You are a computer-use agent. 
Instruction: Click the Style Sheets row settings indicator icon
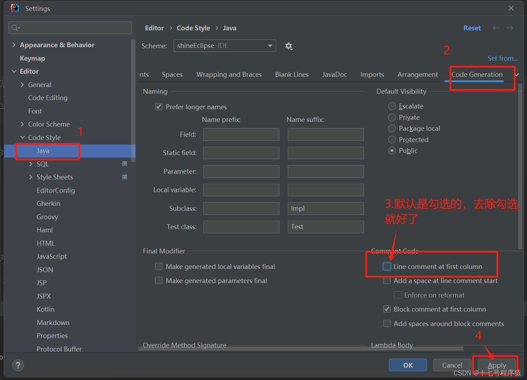click(125, 177)
